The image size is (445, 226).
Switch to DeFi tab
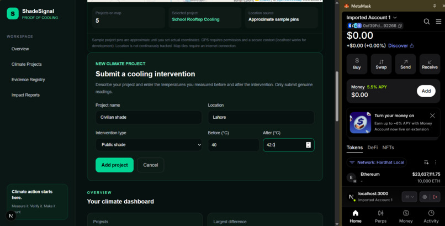click(372, 148)
